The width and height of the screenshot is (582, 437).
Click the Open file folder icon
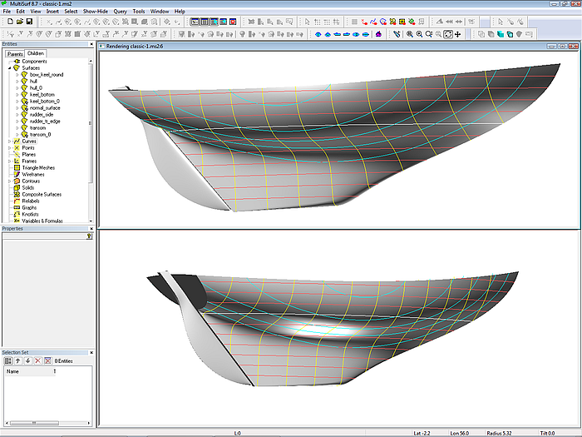point(19,21)
